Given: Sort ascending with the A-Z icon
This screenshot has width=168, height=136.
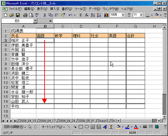Looking at the screenshot, I should click(93, 15).
